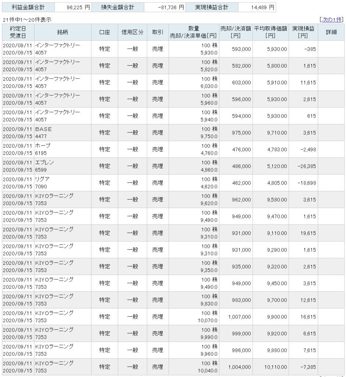Select the BASE 4477 stock name cell
Screen dimensions: 346x377
pyautogui.click(x=63, y=133)
